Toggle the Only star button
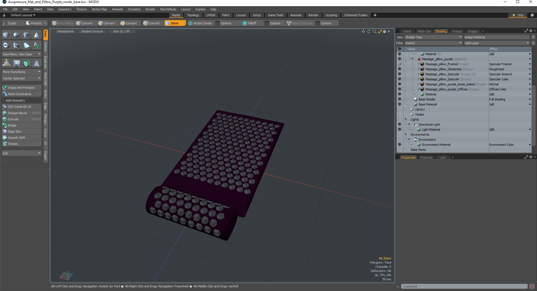This screenshot has height=291, width=537. tap(518, 15)
